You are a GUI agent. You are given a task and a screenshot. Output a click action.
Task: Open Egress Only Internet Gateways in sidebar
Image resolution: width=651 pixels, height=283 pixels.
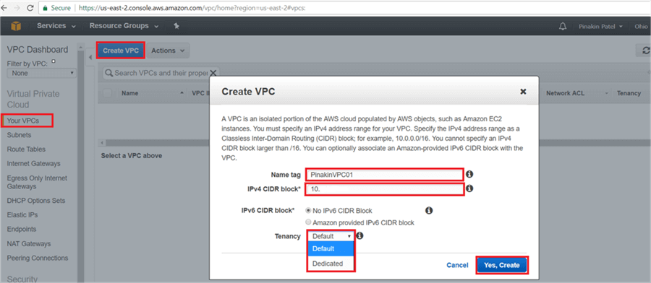pyautogui.click(x=37, y=183)
